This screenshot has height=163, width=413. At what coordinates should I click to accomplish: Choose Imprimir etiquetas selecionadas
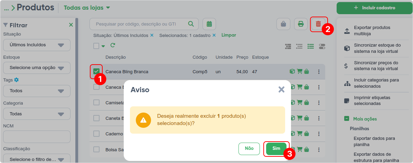tap(372, 100)
